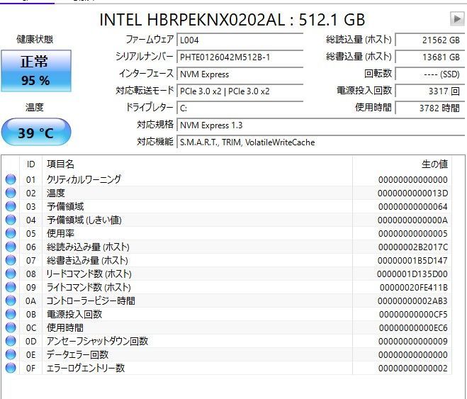467x399 pixels.
Task: Click the interface field NVM Express
Action: (240, 74)
